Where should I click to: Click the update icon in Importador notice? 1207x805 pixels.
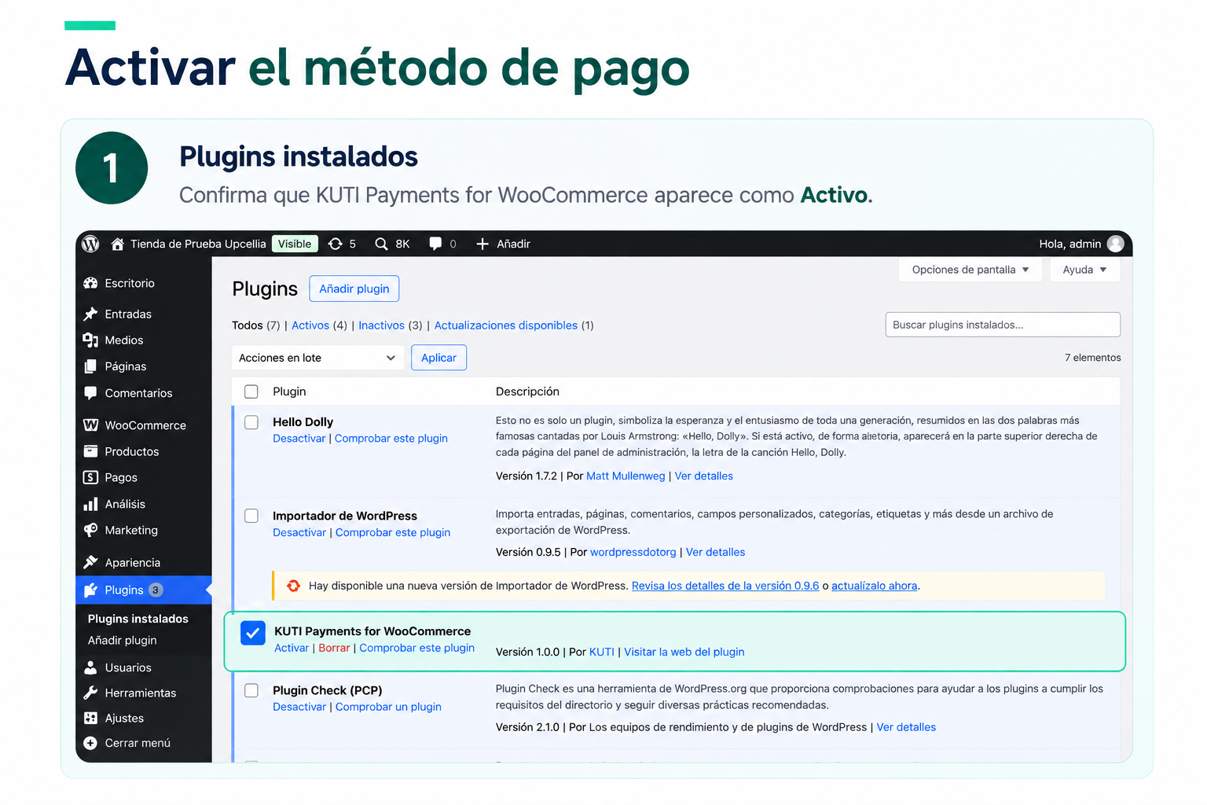tap(294, 586)
